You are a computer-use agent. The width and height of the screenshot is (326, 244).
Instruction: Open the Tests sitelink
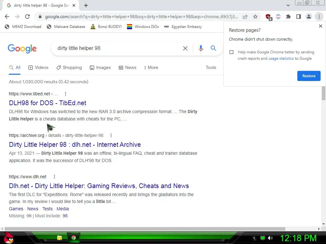[47, 209]
